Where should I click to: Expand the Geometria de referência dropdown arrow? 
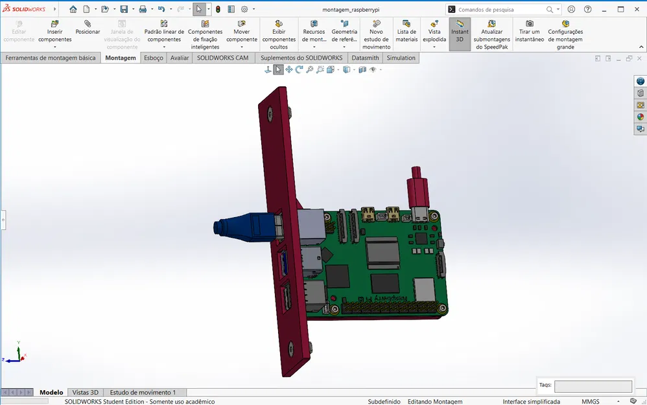point(344,47)
